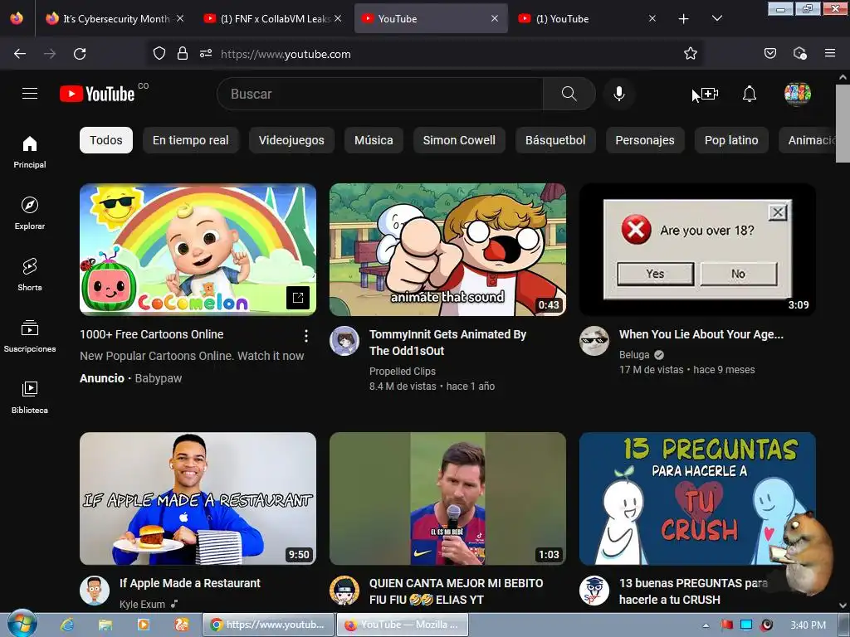The width and height of the screenshot is (850, 637).
Task: Click the page vertical scrollbar thumb
Action: pos(843,124)
